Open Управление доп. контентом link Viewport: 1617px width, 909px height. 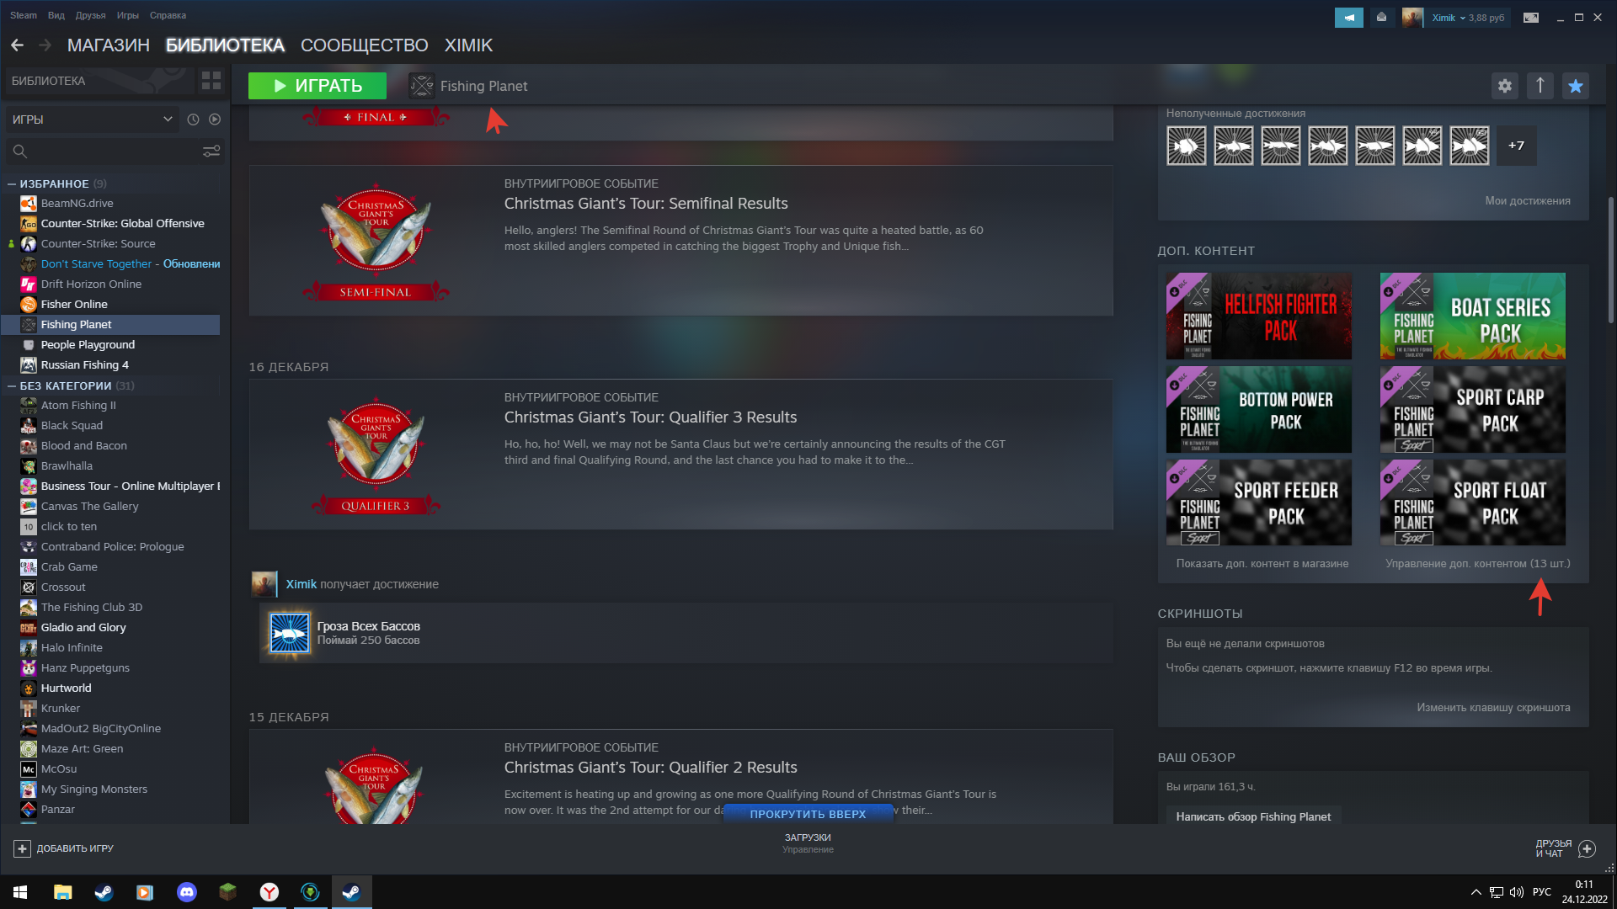click(x=1478, y=564)
